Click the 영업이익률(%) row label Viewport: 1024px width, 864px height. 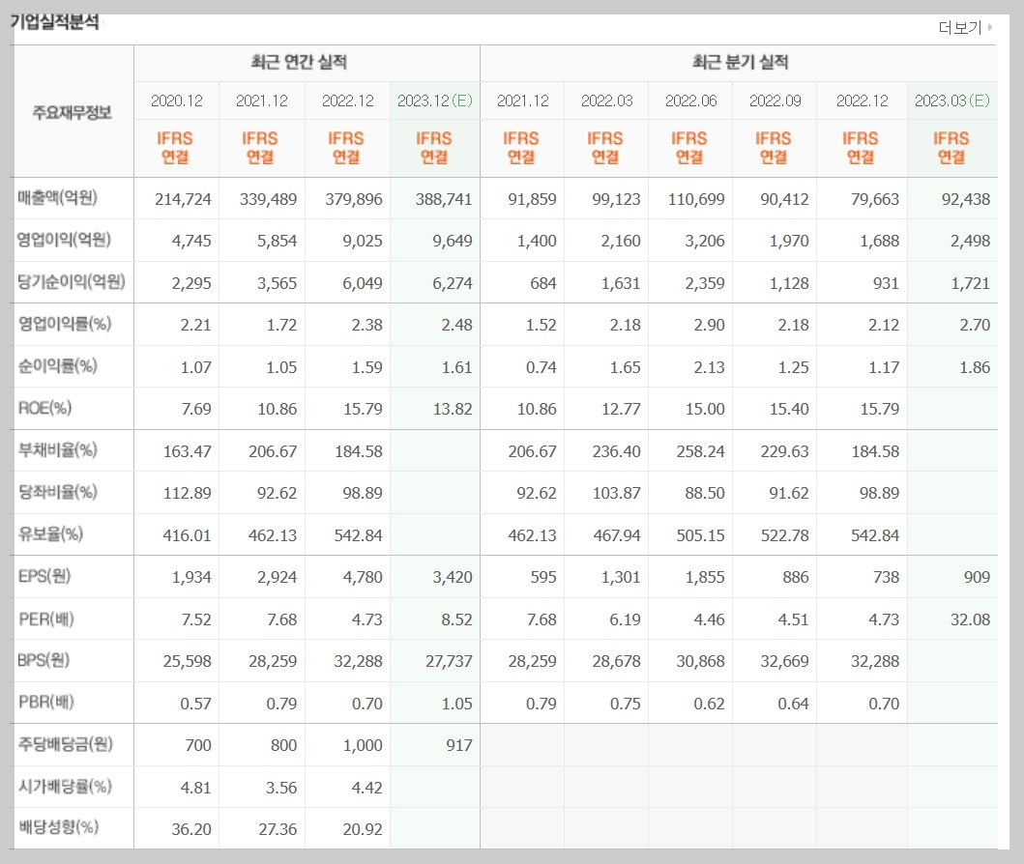[65, 324]
